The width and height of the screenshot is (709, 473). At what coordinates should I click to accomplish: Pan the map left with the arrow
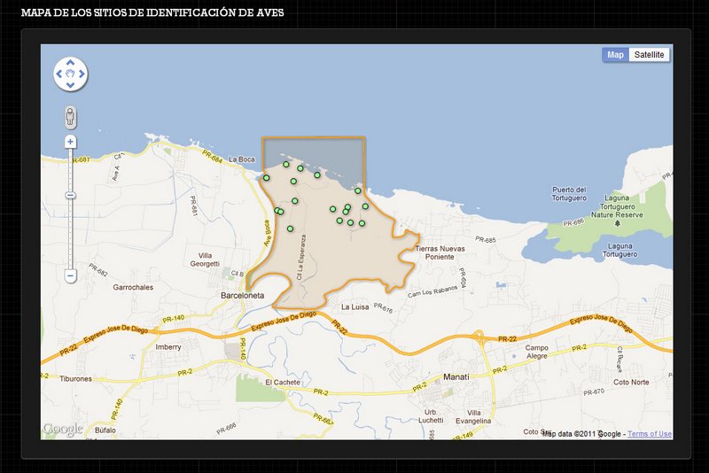60,74
